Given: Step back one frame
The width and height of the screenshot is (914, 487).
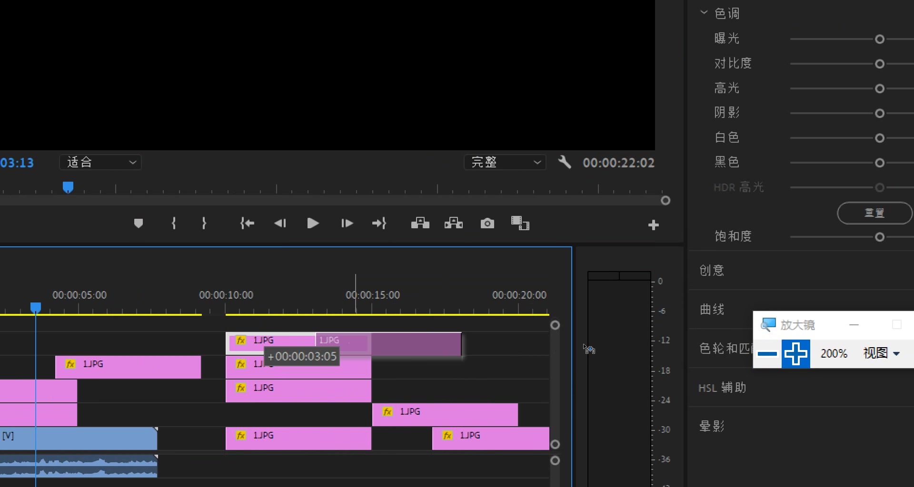Looking at the screenshot, I should pyautogui.click(x=280, y=224).
